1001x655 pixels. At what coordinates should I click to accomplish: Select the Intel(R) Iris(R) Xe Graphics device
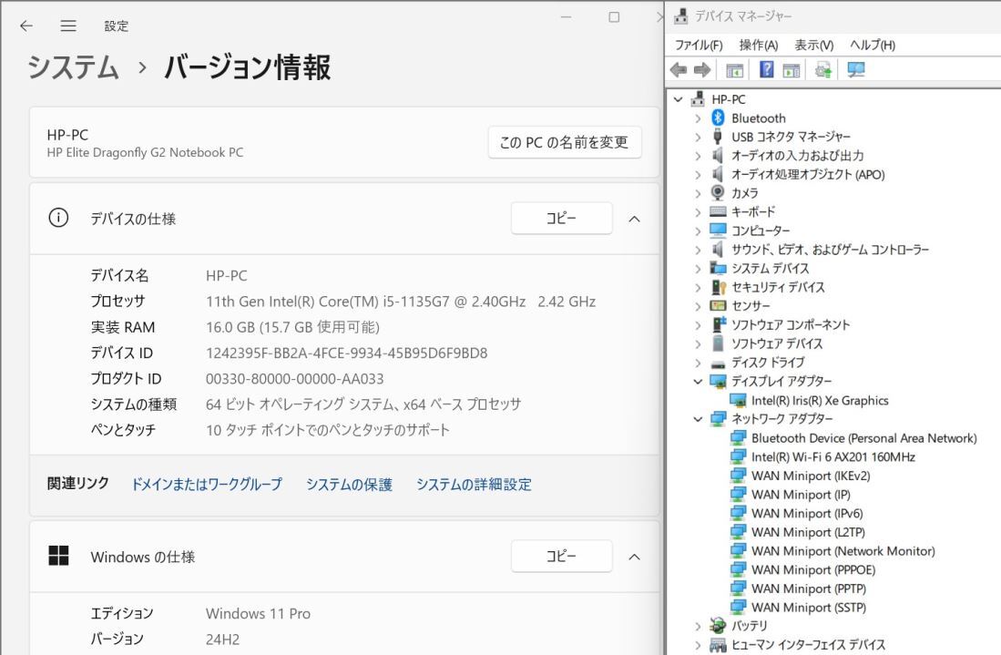(x=818, y=400)
